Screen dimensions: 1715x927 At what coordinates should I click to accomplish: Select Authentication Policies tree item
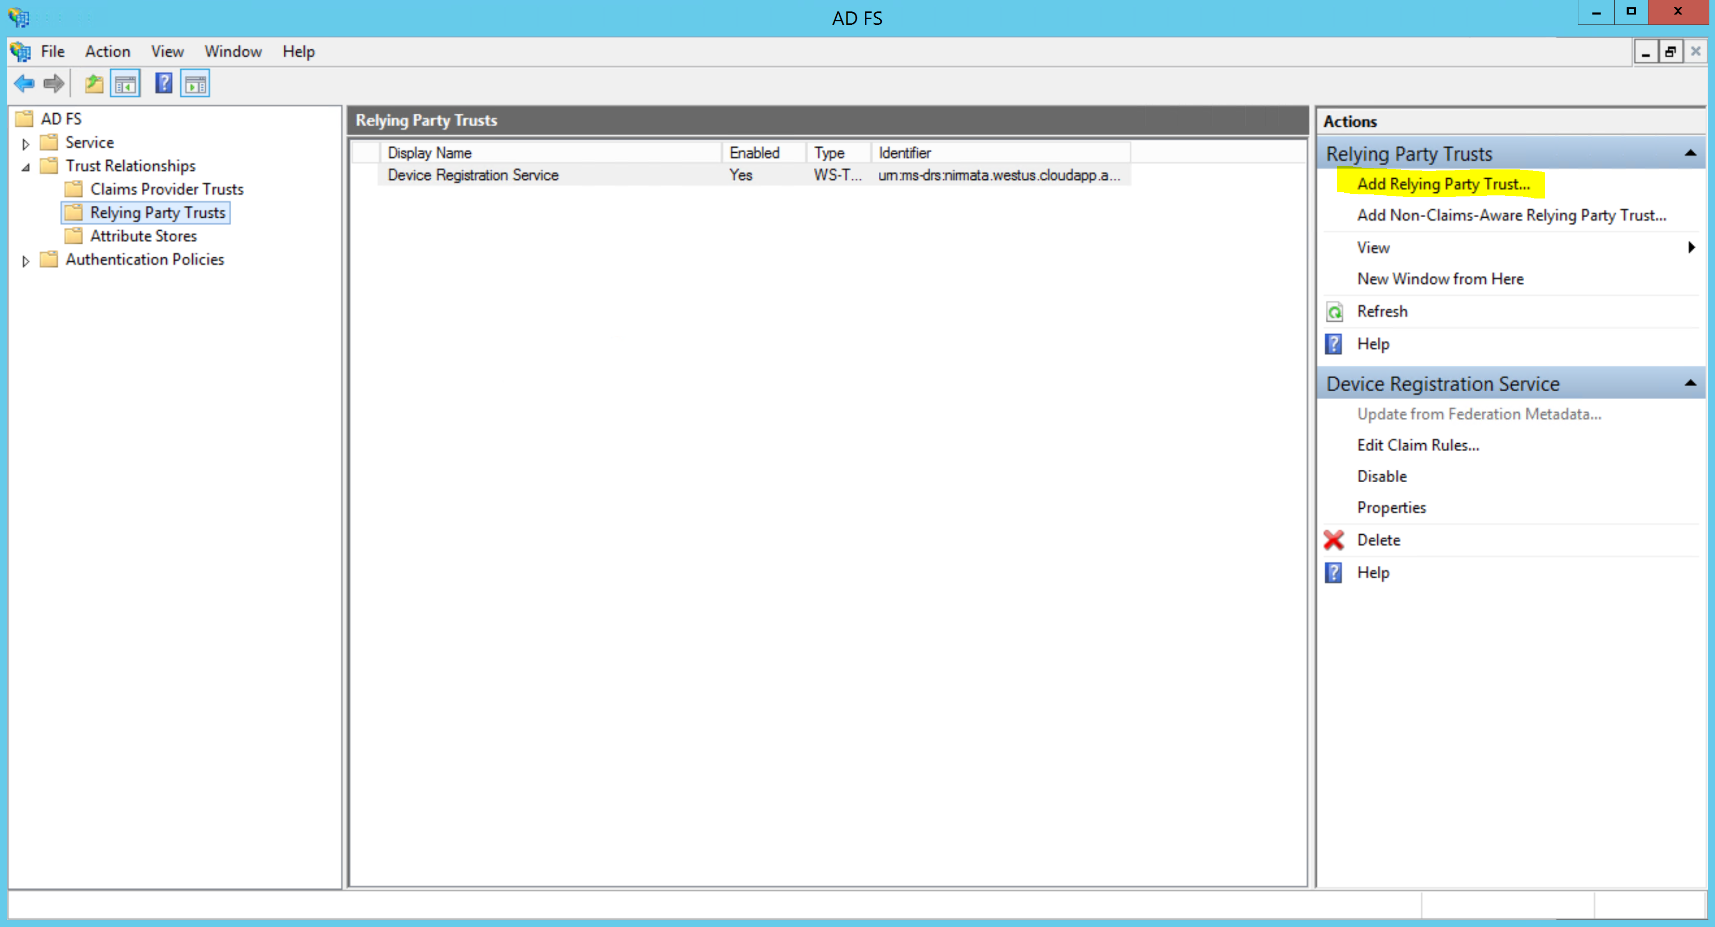tap(144, 259)
